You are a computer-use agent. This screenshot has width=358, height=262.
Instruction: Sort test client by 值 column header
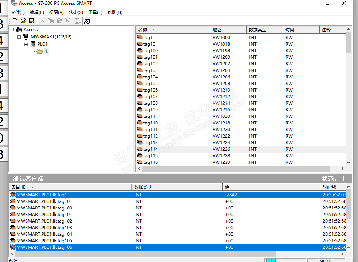(271, 187)
